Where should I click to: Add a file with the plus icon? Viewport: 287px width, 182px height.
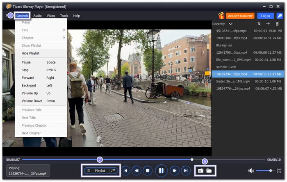click(268, 24)
